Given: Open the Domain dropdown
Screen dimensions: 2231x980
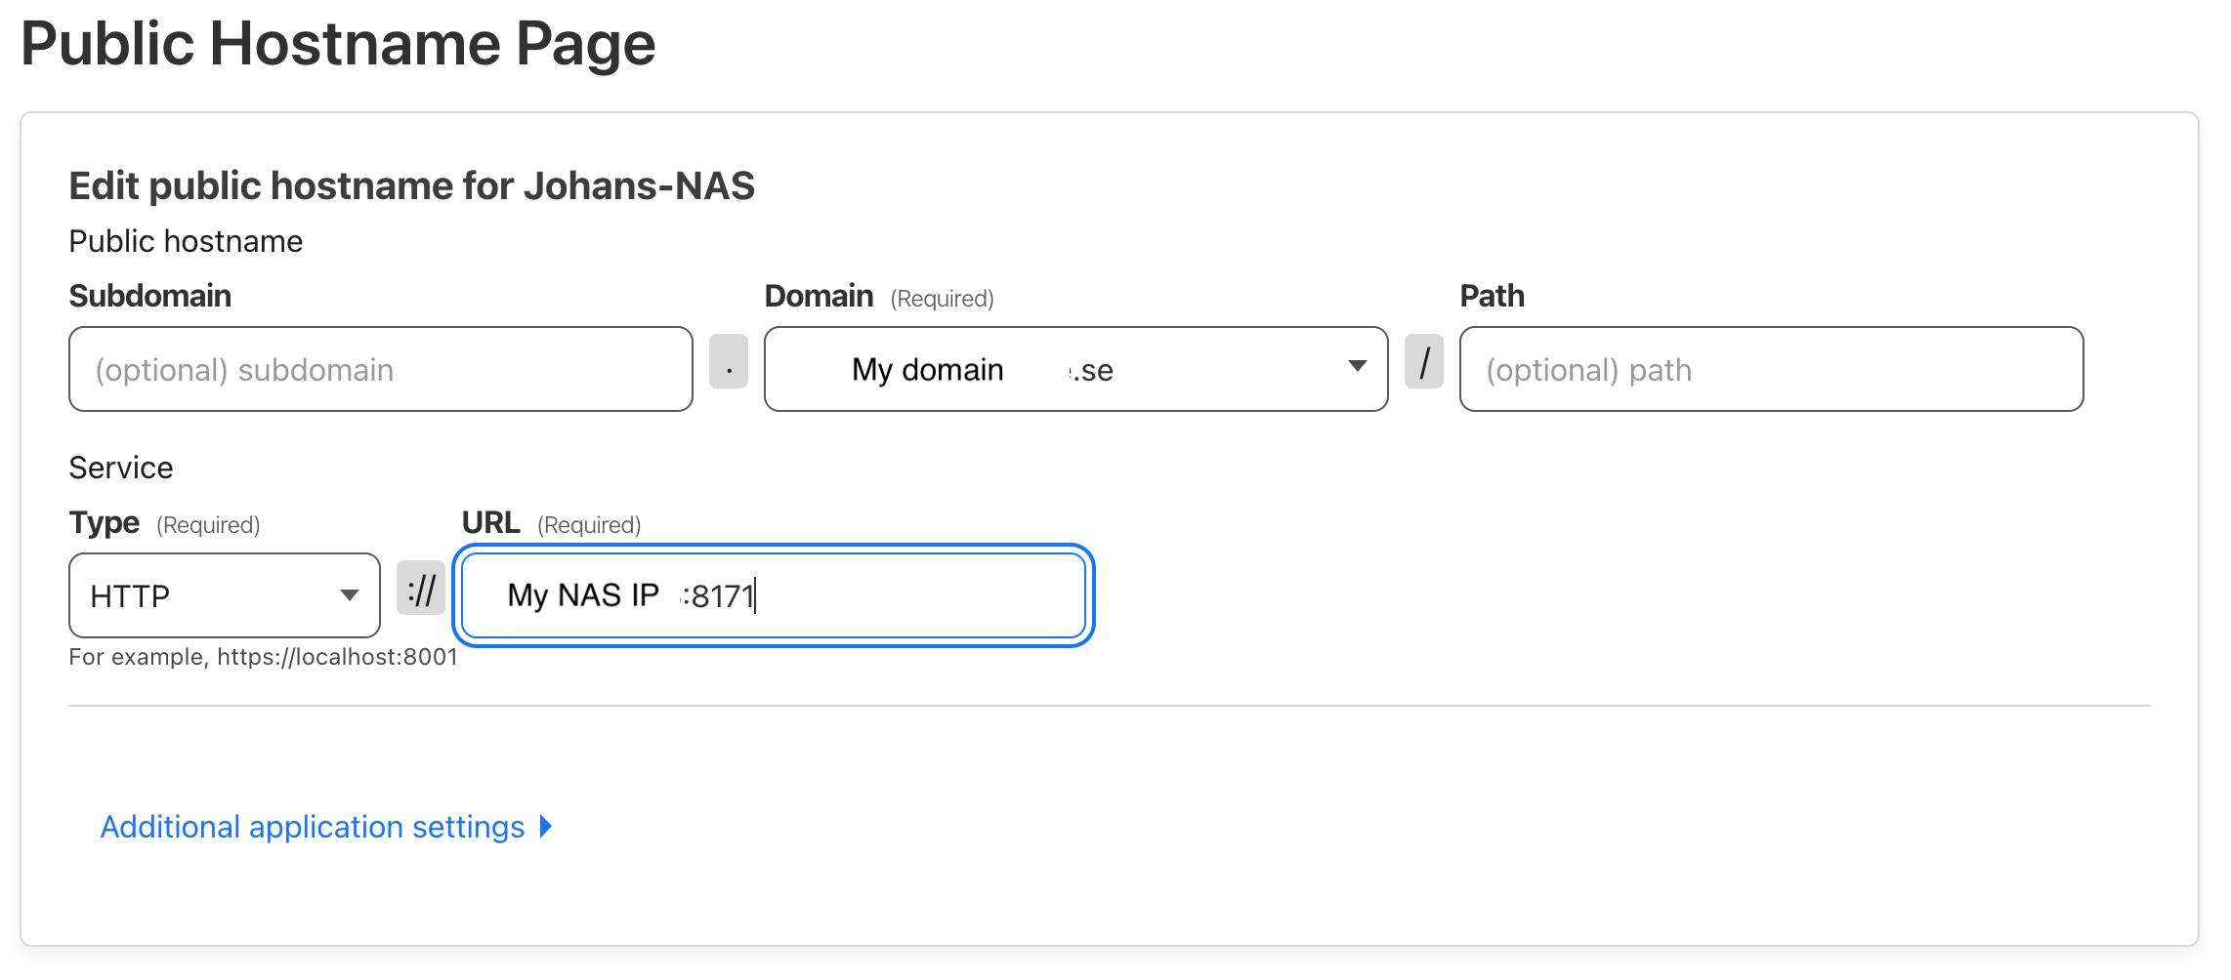Looking at the screenshot, I should pos(1075,369).
